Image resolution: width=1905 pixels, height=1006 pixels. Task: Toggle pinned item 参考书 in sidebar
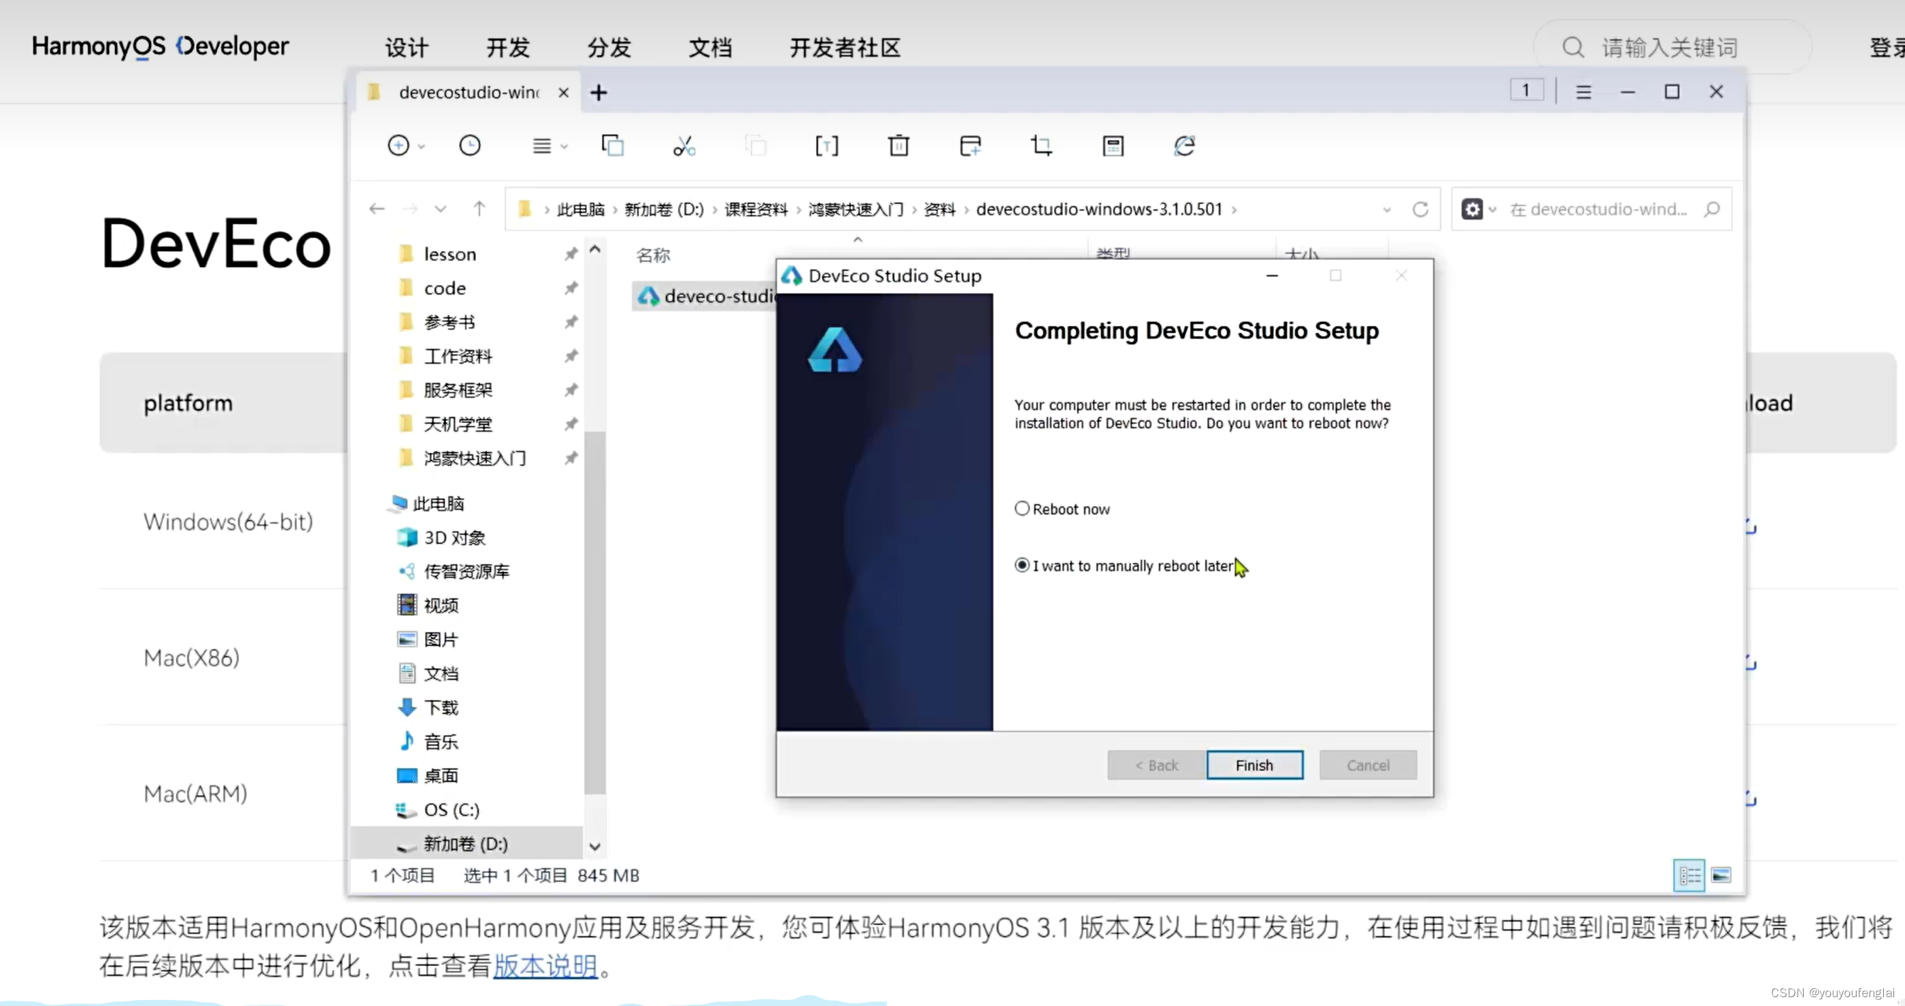[x=569, y=322]
